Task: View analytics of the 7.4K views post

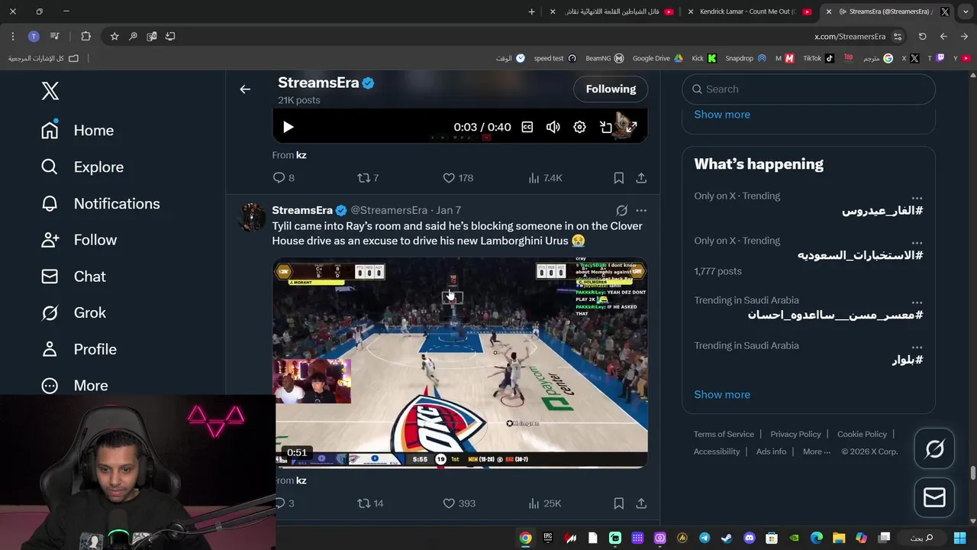Action: [x=545, y=178]
